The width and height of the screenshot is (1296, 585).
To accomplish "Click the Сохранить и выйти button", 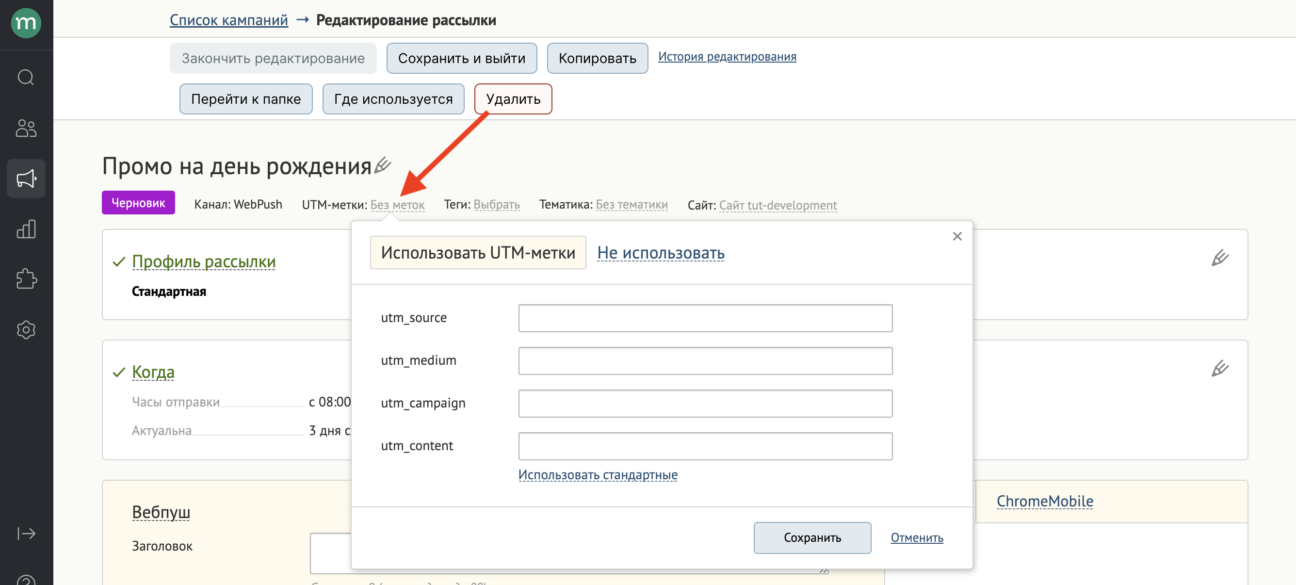I will [461, 58].
